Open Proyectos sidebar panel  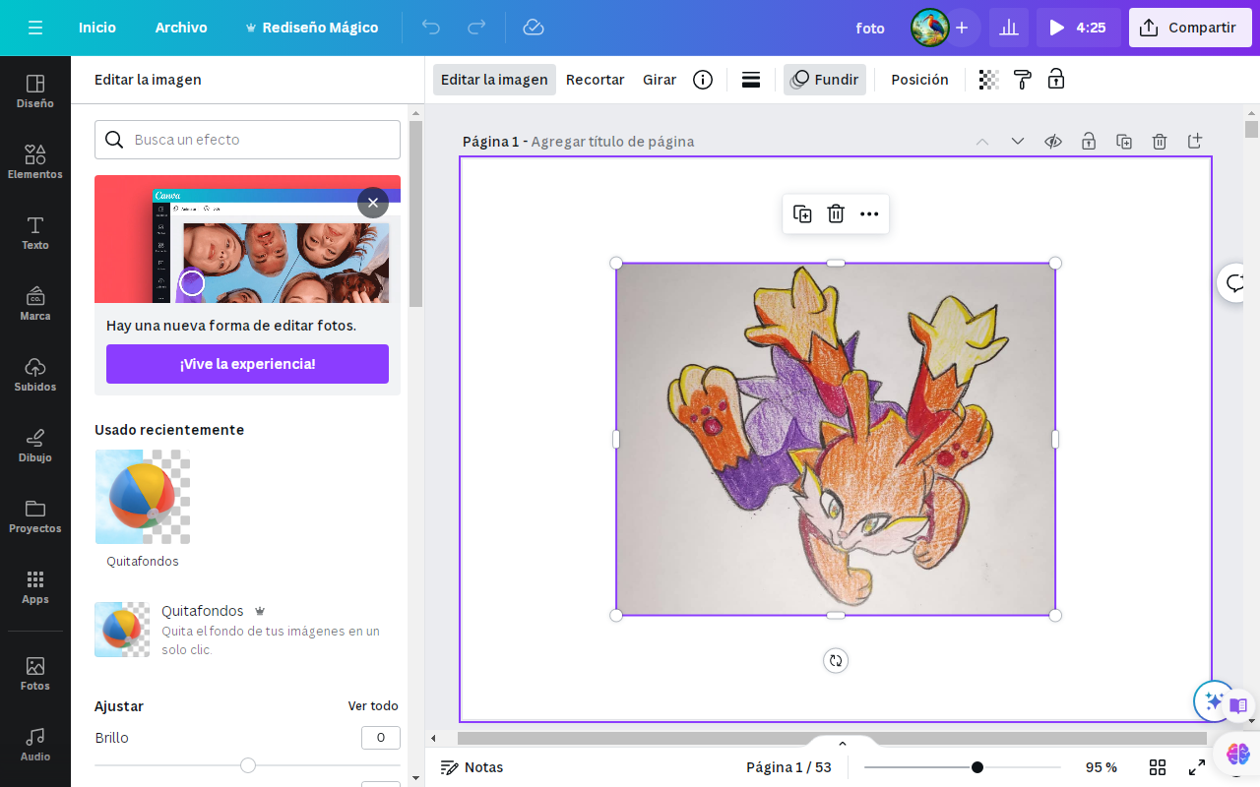point(35,515)
